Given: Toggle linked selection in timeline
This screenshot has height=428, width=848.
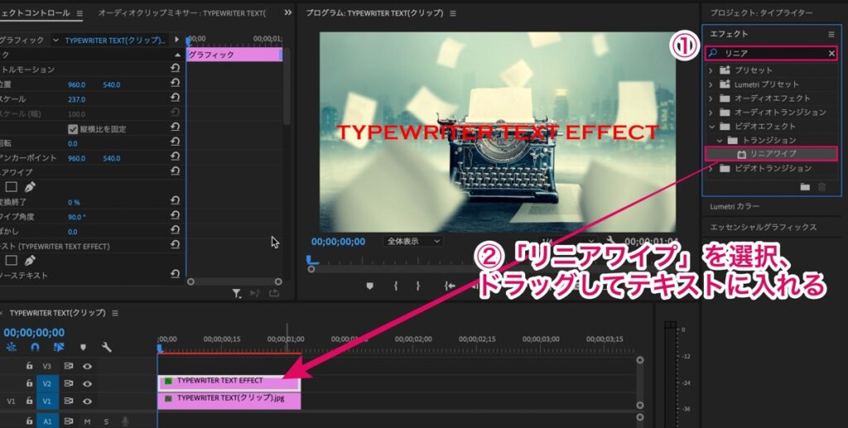Looking at the screenshot, I should point(59,347).
